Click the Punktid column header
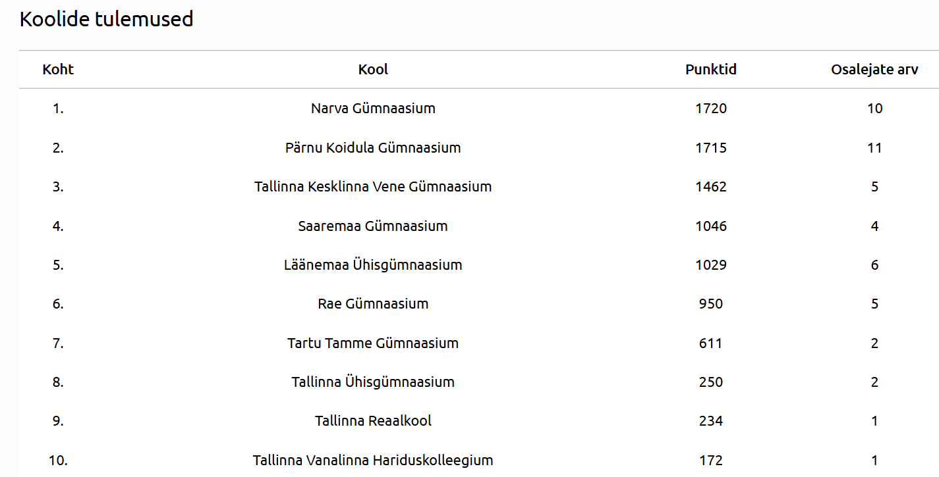Viewport: 939px width, 477px height. pos(711,70)
